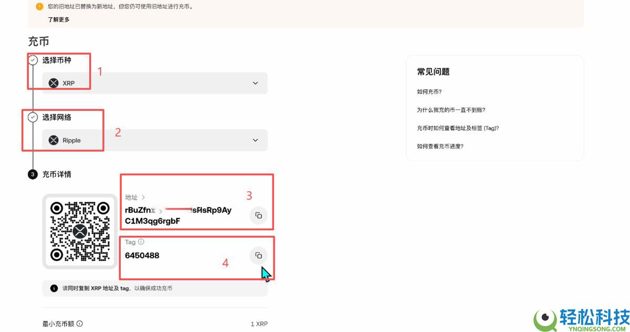Click the Ripple network icon

click(53, 140)
